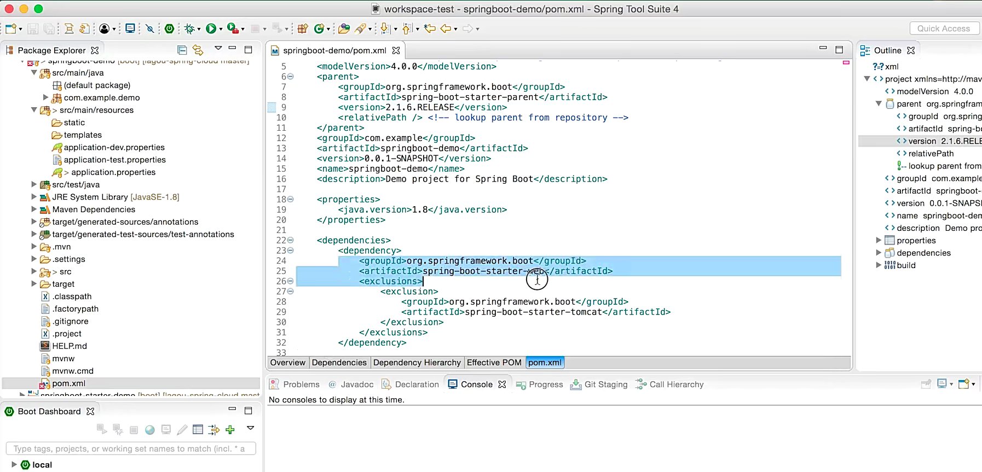Expand dependencies node in Outline
The image size is (982, 472).
coord(879,253)
